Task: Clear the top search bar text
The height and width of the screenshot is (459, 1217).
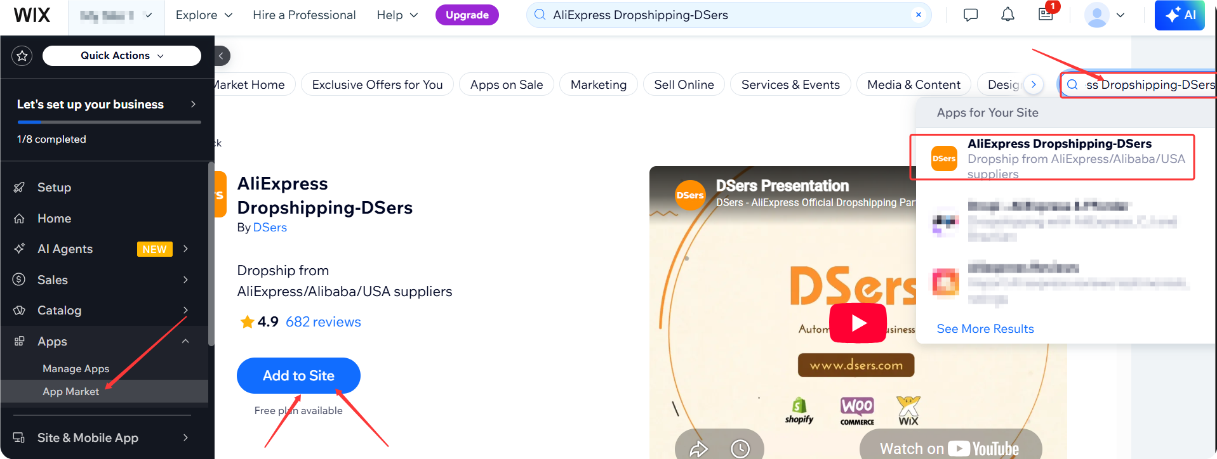Action: click(x=919, y=15)
